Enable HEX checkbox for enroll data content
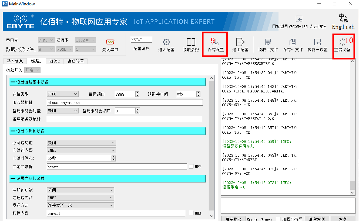Viewport: 359px width, 221px height. click(x=191, y=213)
